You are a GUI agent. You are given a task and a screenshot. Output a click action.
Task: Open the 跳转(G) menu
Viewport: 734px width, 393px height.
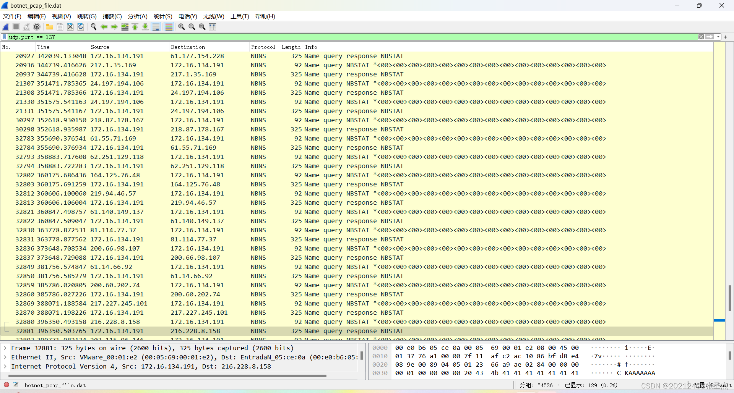[87, 16]
